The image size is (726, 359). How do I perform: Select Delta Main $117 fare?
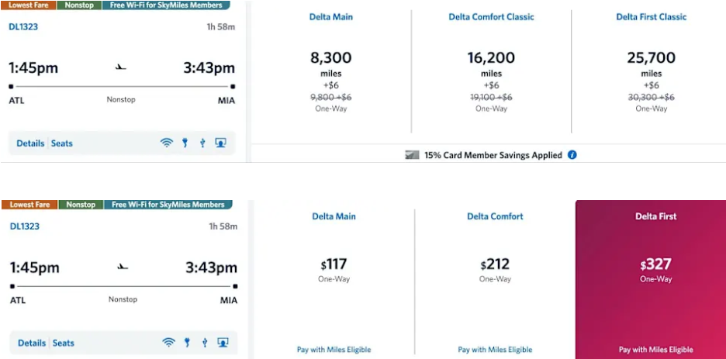click(334, 279)
